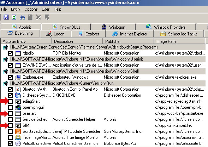Click the Jump to entry toolbar icon
This screenshot has height=147, width=208.
(47, 17)
